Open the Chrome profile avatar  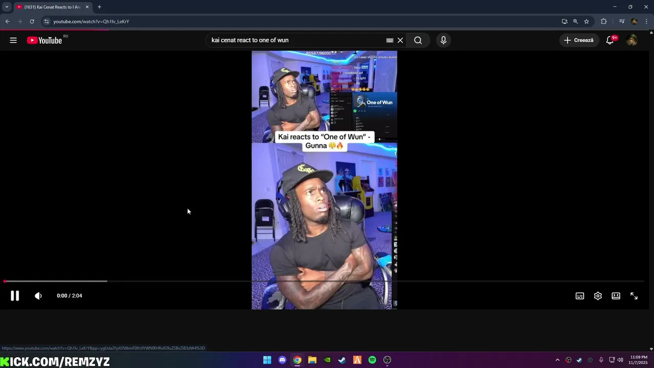(x=634, y=21)
